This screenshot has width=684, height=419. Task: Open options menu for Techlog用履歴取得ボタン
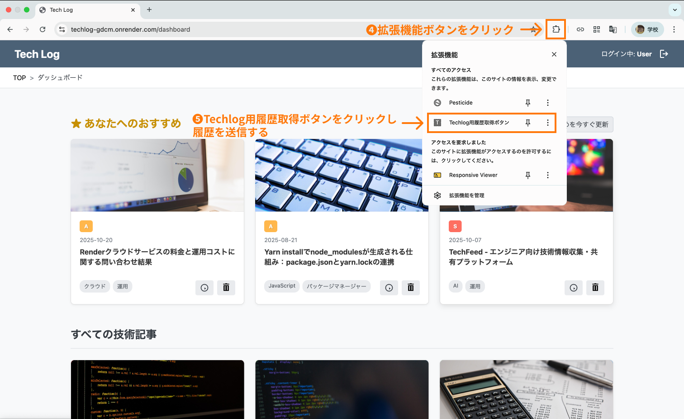pos(547,123)
